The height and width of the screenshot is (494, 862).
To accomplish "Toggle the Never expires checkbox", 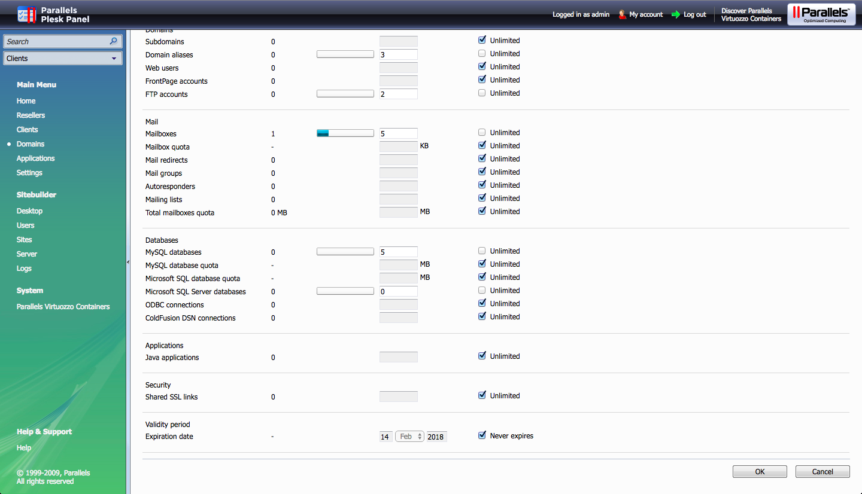I will pos(482,435).
